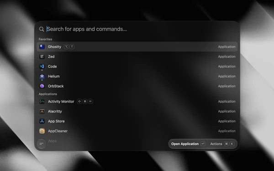
Task: Click the Shift key badge beside Activity Monitor
Action: pyautogui.click(x=79, y=101)
